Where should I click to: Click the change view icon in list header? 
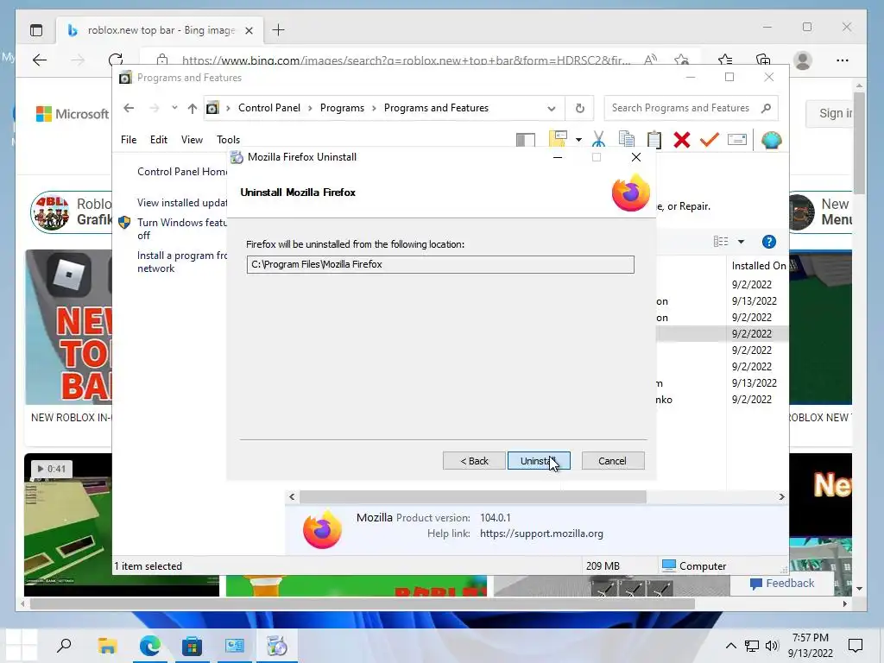[721, 242]
